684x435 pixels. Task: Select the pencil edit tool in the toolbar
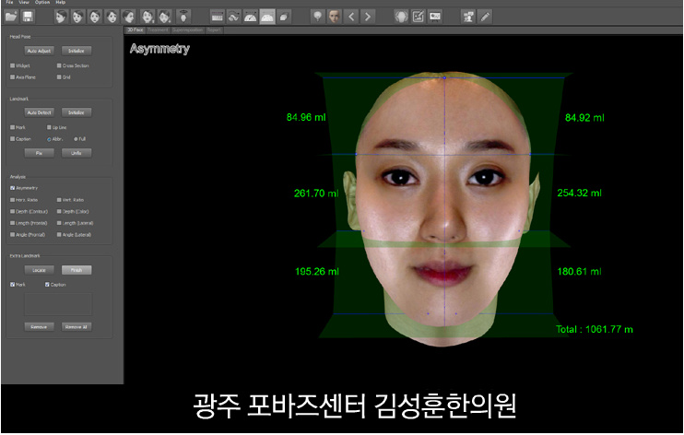click(x=485, y=17)
